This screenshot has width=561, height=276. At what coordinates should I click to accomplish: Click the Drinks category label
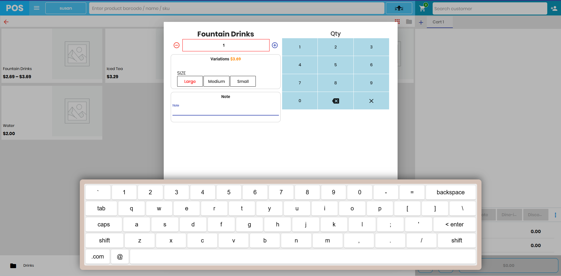29,265
